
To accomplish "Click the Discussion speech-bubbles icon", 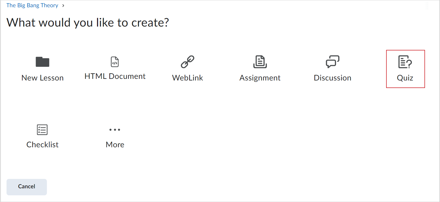I will (x=333, y=62).
